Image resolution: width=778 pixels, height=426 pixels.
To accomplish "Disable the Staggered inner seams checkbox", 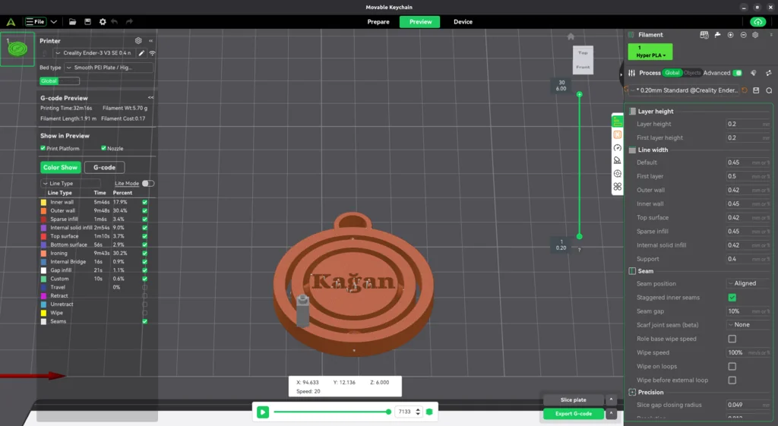I will (732, 298).
